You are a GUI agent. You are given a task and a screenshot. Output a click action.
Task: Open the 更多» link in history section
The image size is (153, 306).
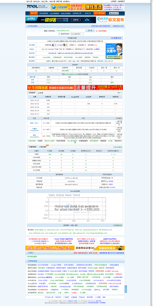click(120, 93)
